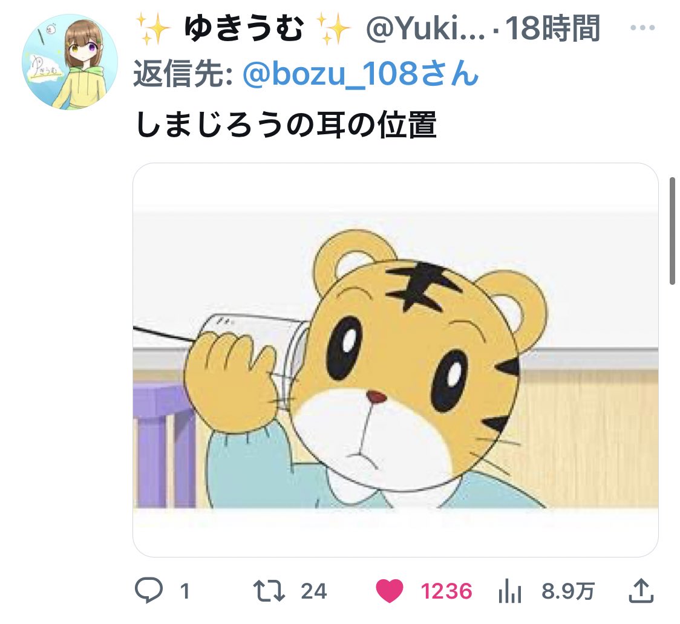
Task: Tap the view count 8.9万
Action: coord(567,591)
